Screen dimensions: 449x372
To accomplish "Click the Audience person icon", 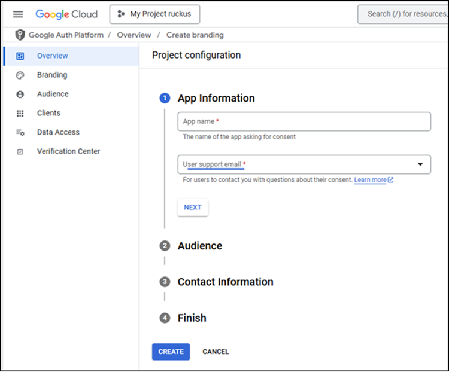I will [20, 94].
